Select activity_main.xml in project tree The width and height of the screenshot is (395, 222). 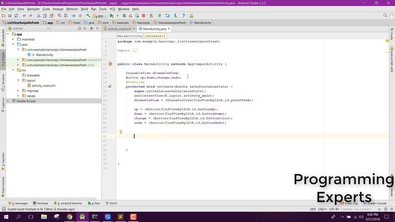pos(41,86)
